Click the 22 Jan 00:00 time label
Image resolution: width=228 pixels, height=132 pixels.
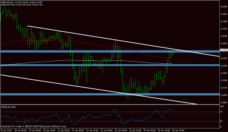point(107,130)
